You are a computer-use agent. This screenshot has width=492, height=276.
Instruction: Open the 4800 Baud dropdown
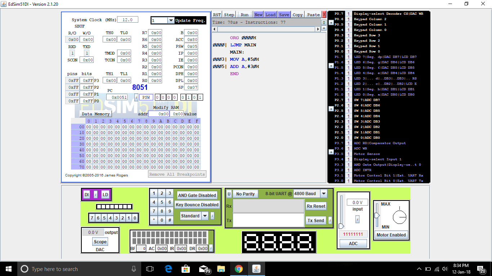[323, 194]
